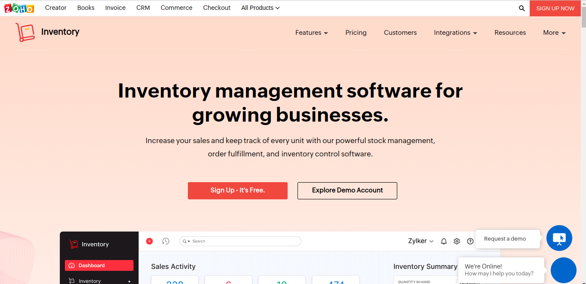
Task: Click the SIGN UP NOW button
Action: tap(555, 8)
